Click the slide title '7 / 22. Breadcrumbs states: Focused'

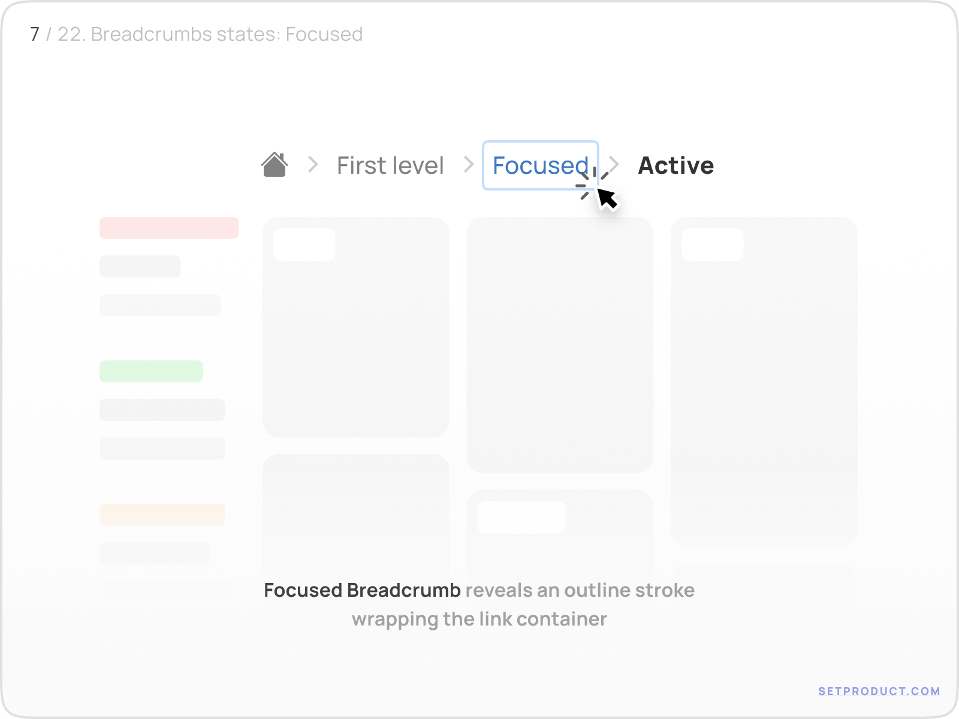coord(196,34)
